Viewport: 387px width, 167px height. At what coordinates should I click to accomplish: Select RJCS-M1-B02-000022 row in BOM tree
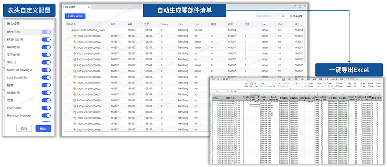[x=185, y=42]
